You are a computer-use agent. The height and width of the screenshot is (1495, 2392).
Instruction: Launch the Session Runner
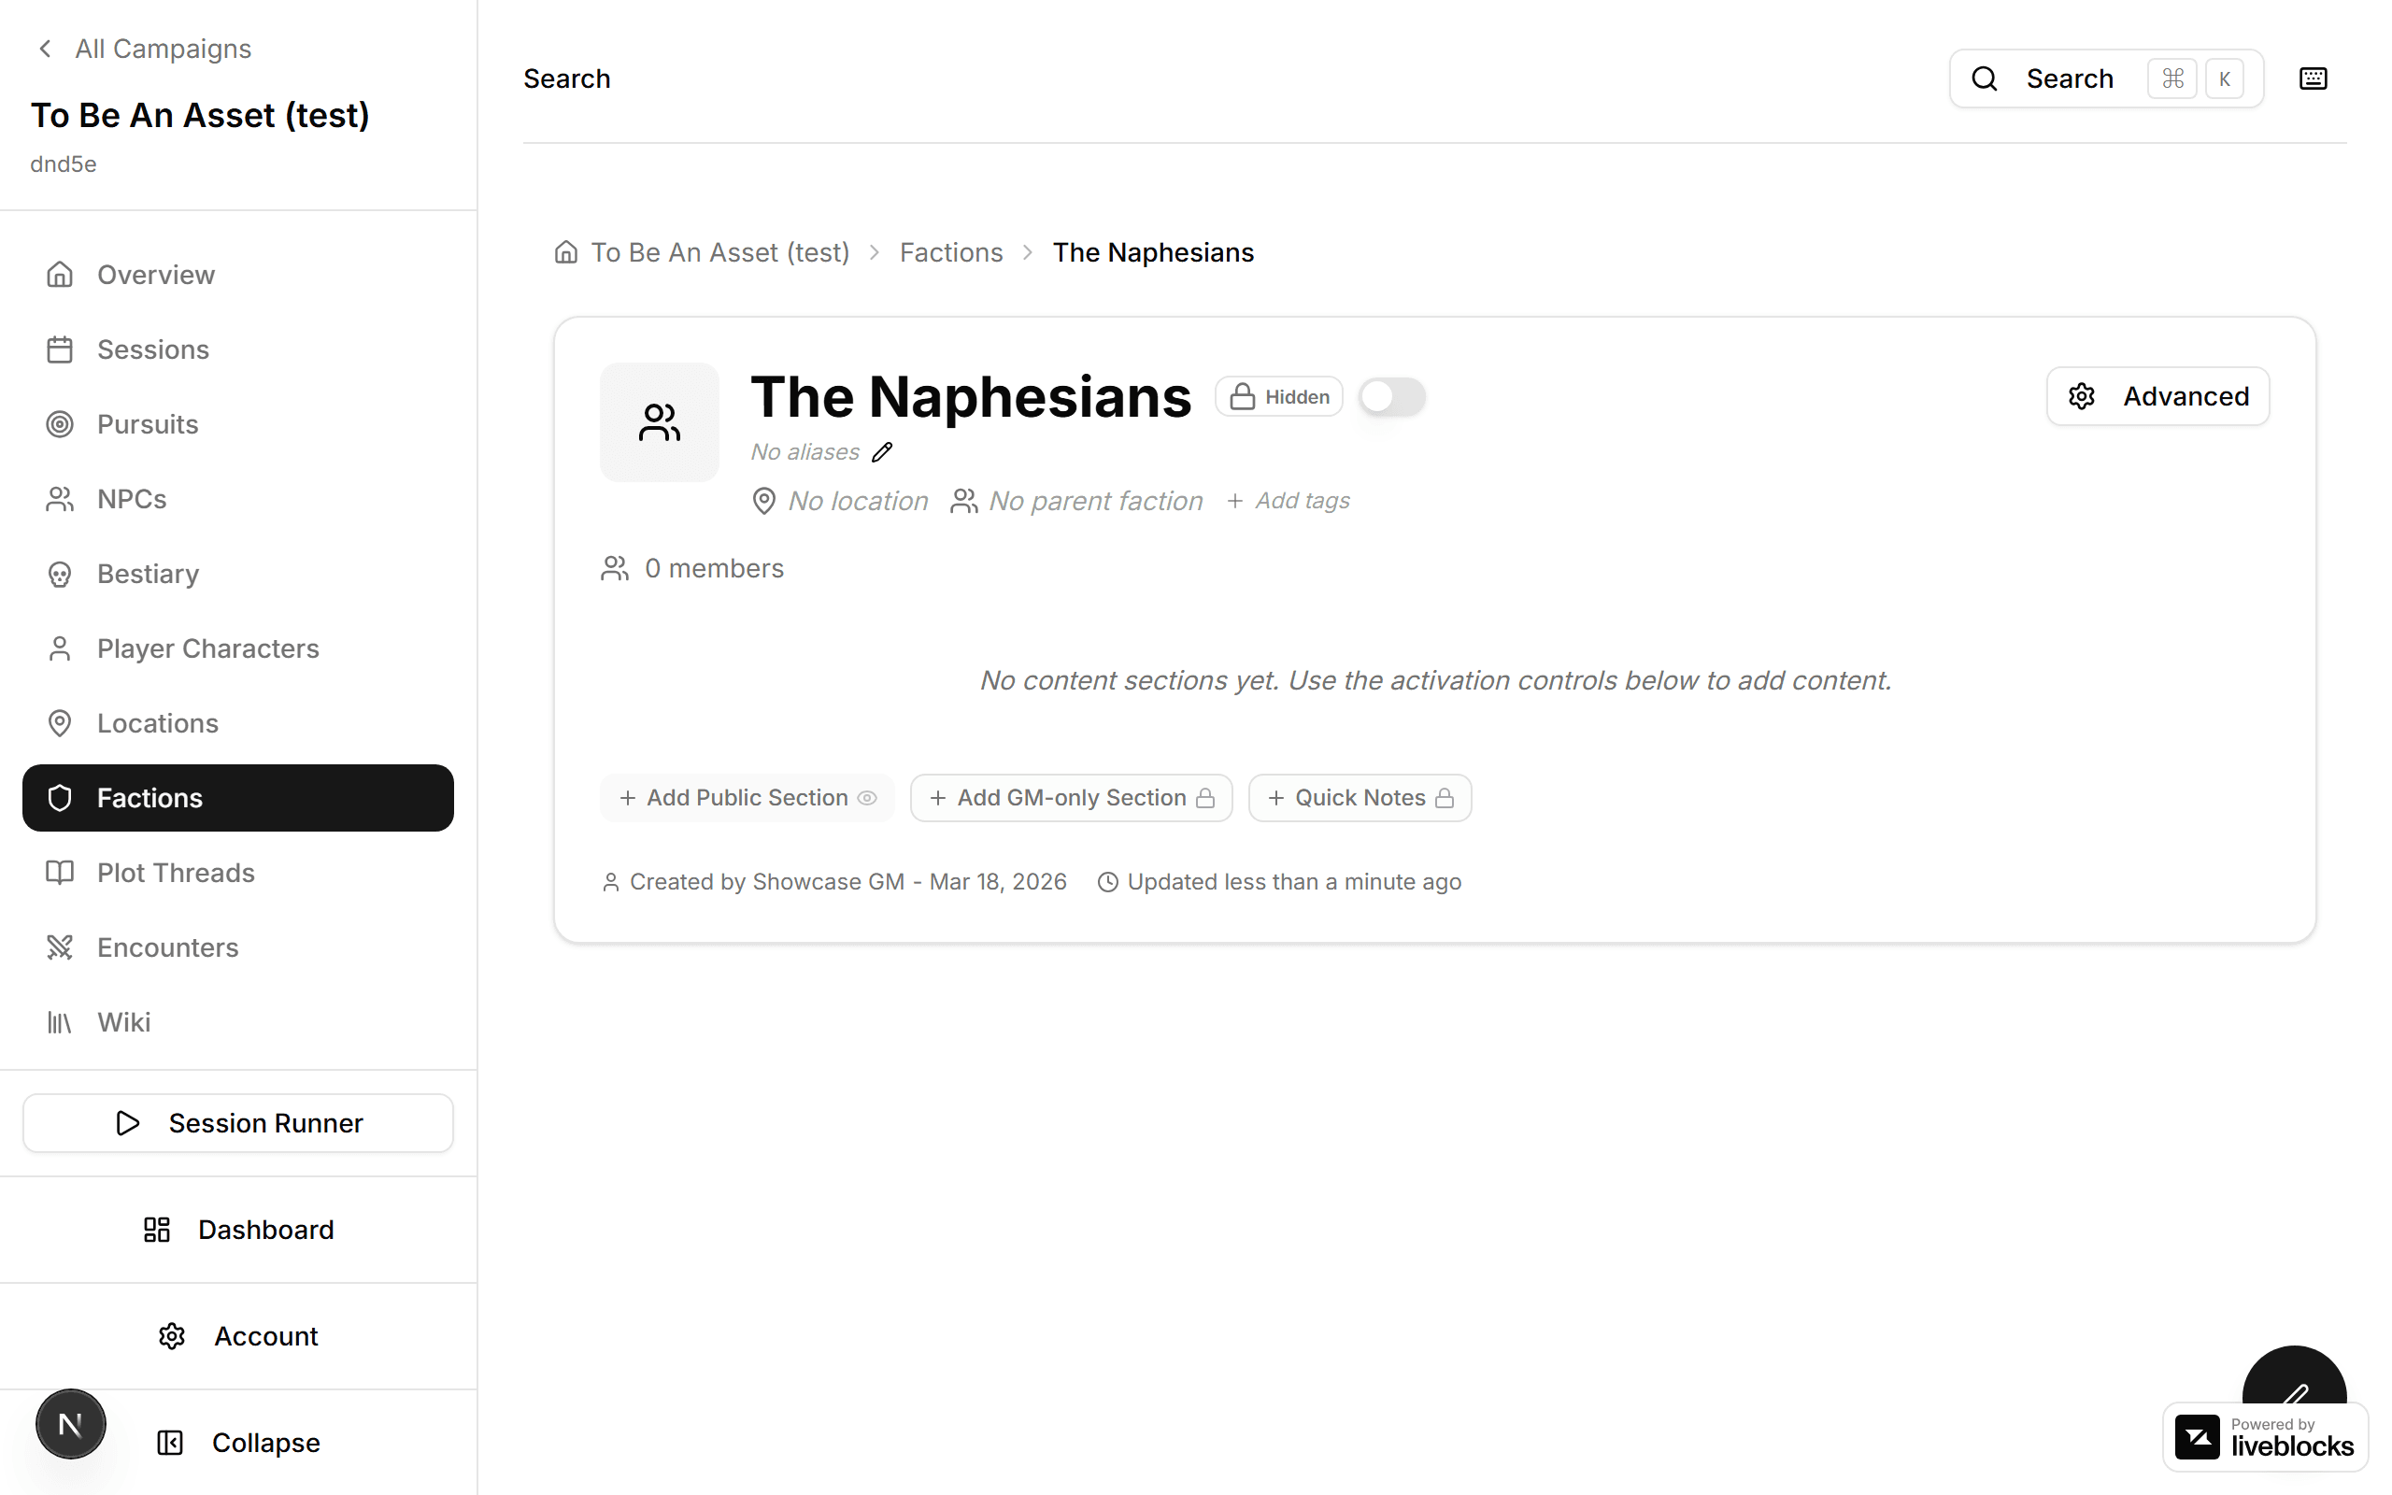(237, 1122)
